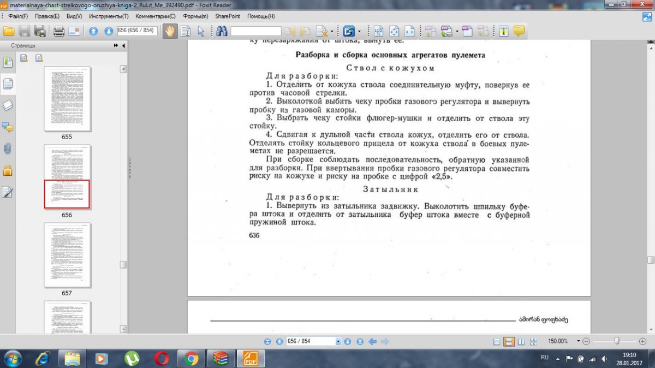
Task: Open uTorrent from the taskbar
Action: 132,358
